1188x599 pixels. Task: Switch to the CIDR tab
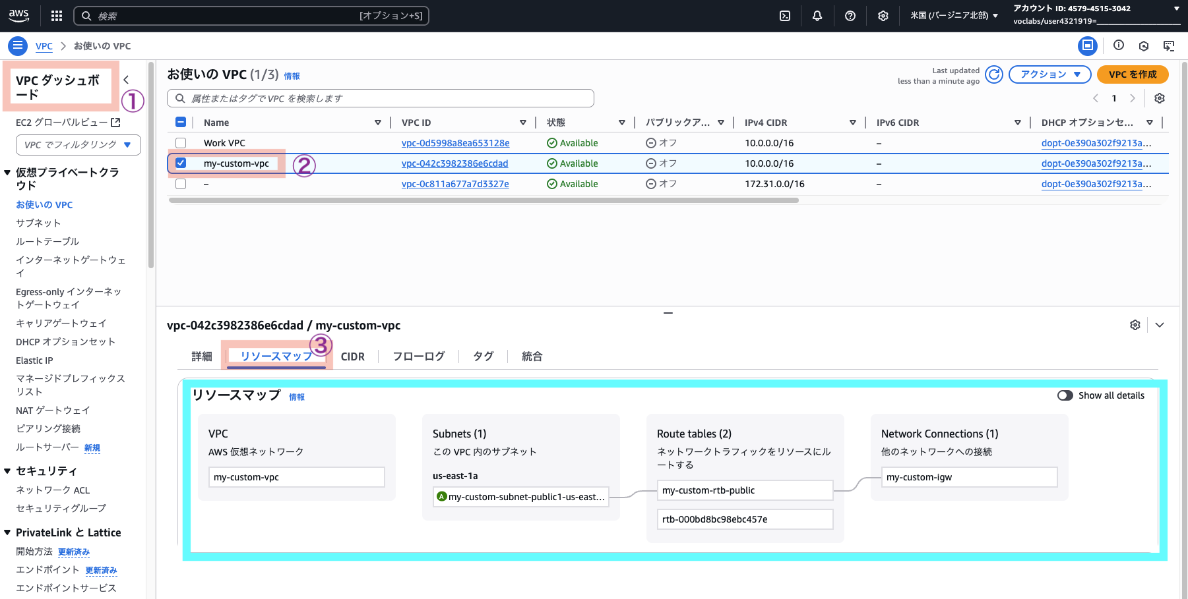coord(353,357)
